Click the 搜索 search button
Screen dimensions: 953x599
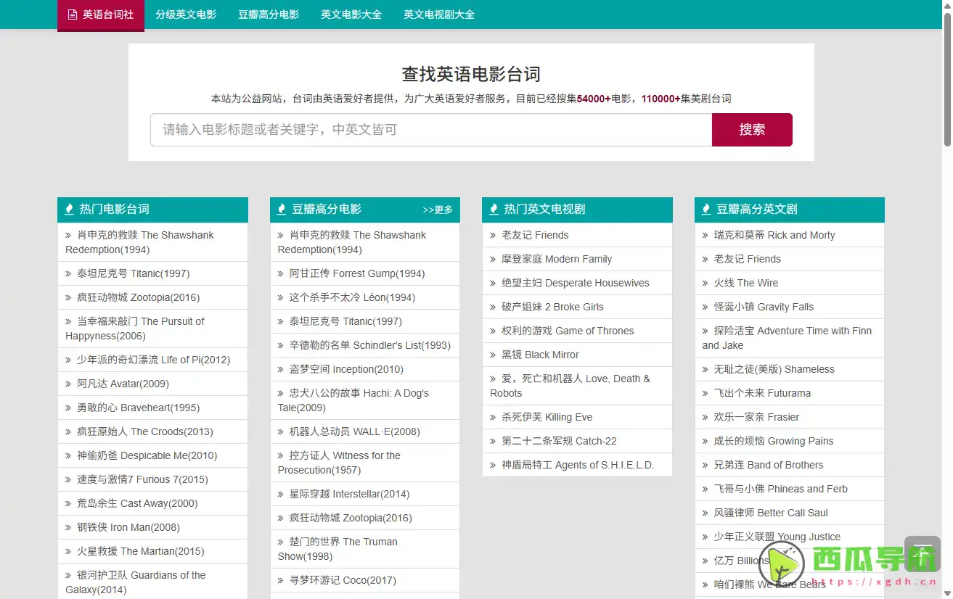751,129
